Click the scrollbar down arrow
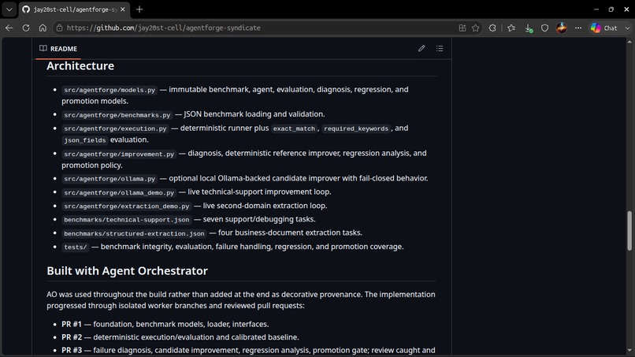Image resolution: width=635 pixels, height=357 pixels. pos(629,351)
